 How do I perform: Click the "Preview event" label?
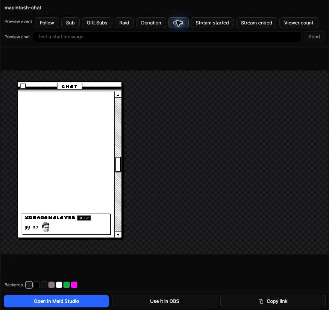click(x=18, y=21)
